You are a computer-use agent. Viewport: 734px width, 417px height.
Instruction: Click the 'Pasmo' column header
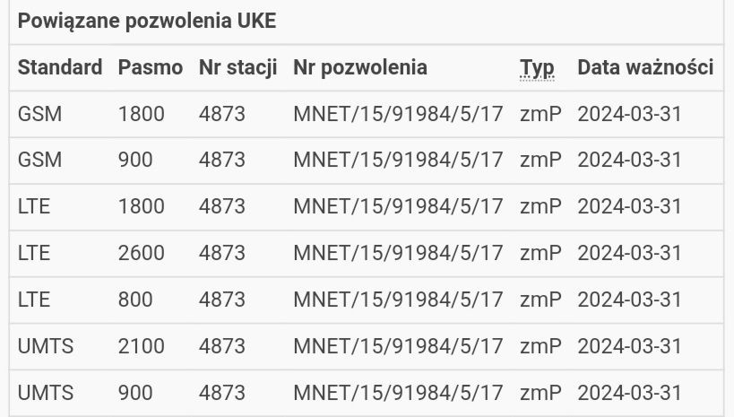(150, 67)
